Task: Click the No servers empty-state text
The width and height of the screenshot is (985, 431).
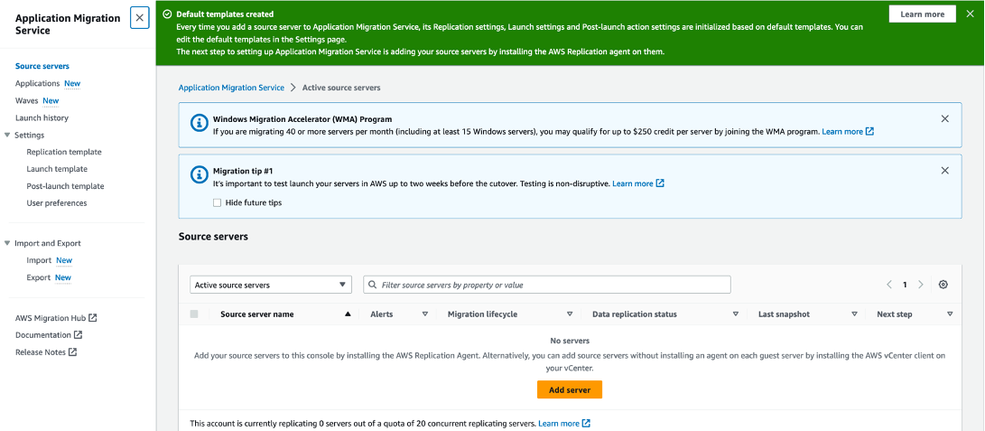Action: pos(570,342)
